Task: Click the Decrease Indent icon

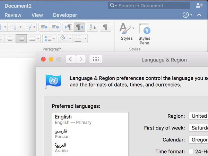Action: pos(44,27)
